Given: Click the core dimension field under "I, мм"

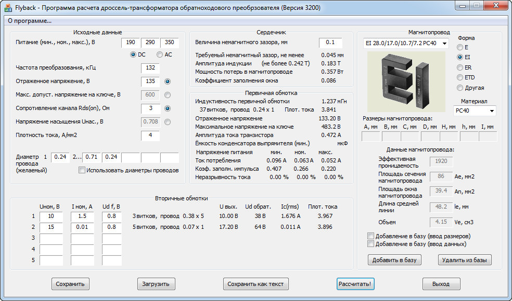Looking at the screenshot, I should [488, 136].
